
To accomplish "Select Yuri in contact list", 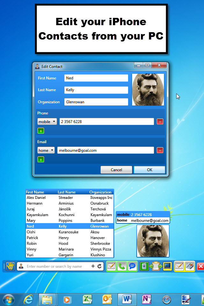I will (x=70, y=255).
